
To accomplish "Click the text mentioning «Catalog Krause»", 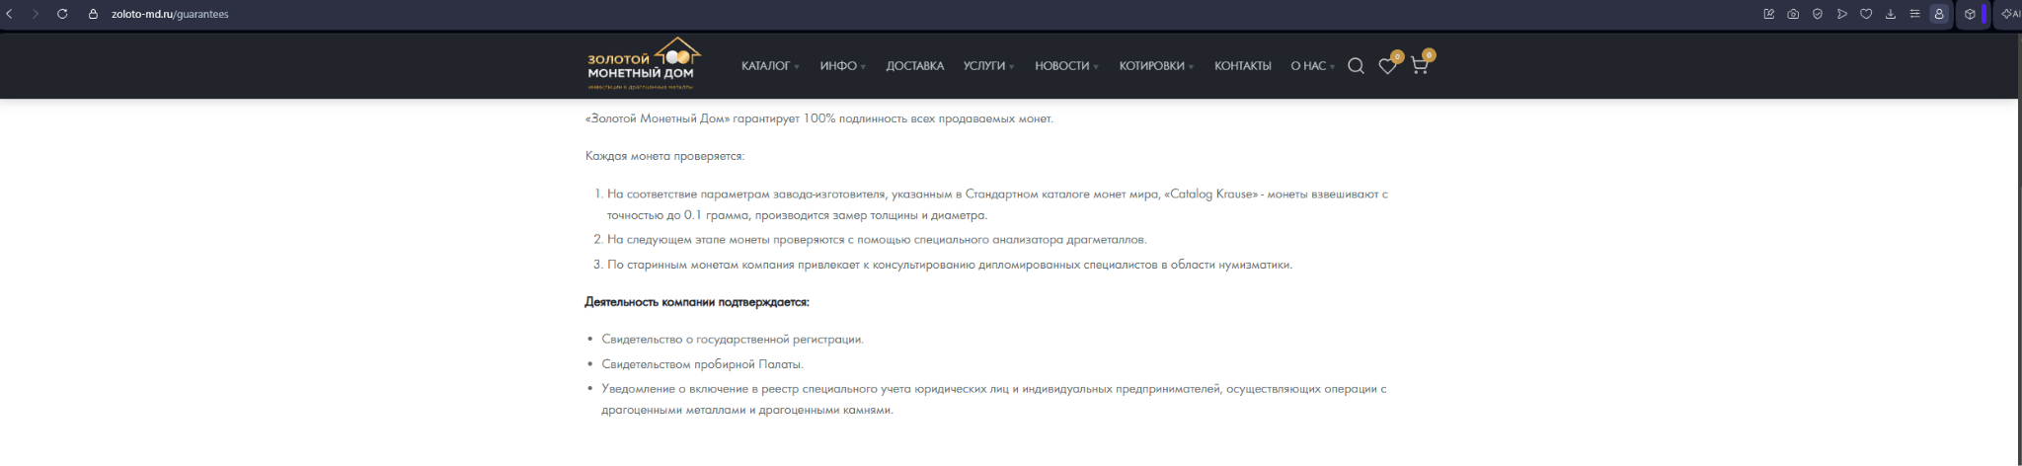I will click(997, 204).
